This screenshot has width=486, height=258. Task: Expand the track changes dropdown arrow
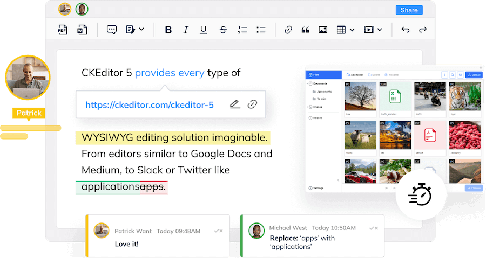[141, 29]
